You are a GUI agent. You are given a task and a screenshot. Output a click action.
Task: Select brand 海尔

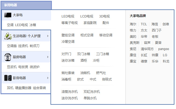tap(133, 24)
